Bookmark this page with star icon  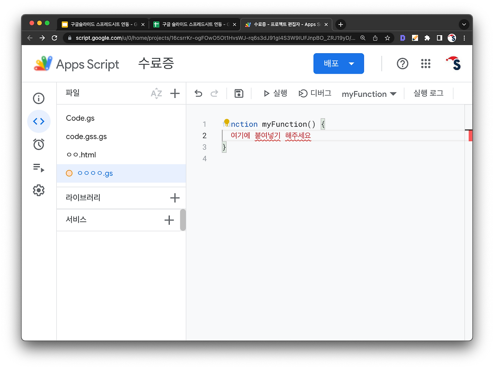pyautogui.click(x=387, y=38)
